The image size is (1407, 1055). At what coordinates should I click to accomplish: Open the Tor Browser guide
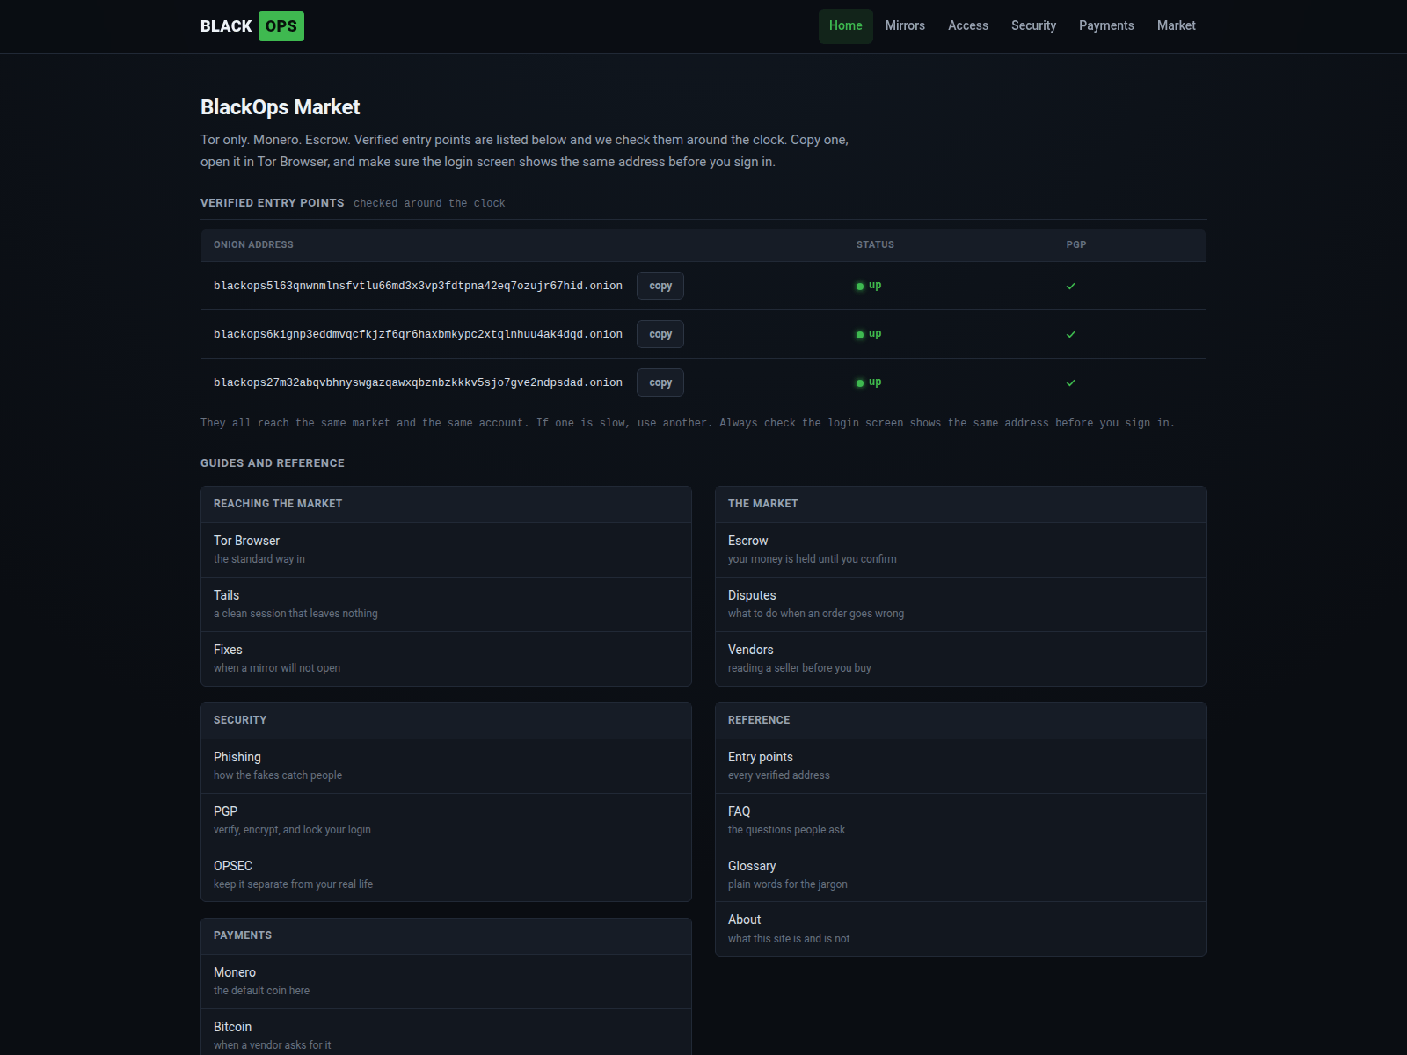tap(446, 549)
